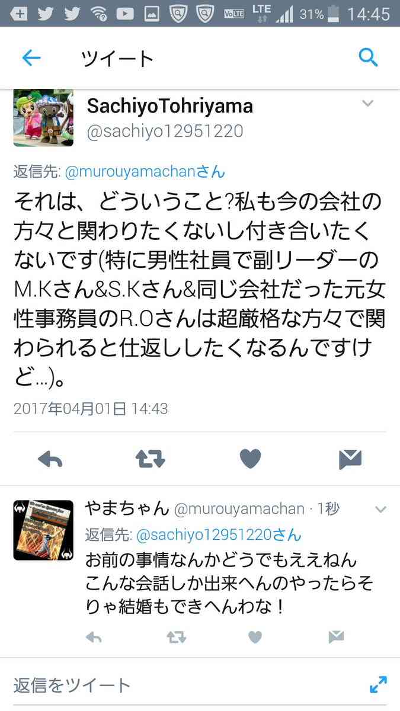The height and width of the screenshot is (711, 400).
Task: Like the main tweet with the heart
Action: point(250,459)
